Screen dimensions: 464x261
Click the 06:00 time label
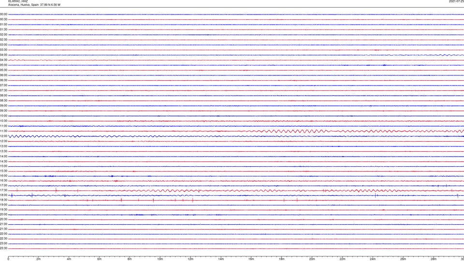(3, 75)
